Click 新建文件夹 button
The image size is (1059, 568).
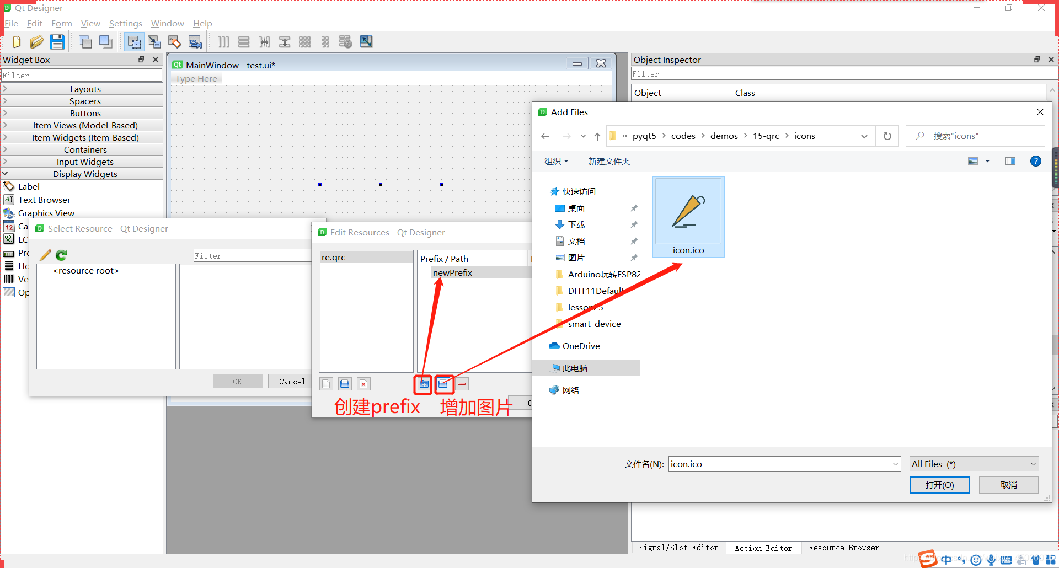(609, 161)
